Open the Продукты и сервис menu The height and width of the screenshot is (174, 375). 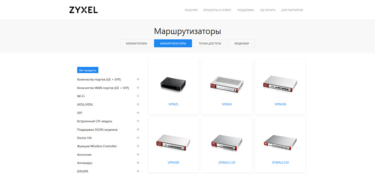click(217, 10)
